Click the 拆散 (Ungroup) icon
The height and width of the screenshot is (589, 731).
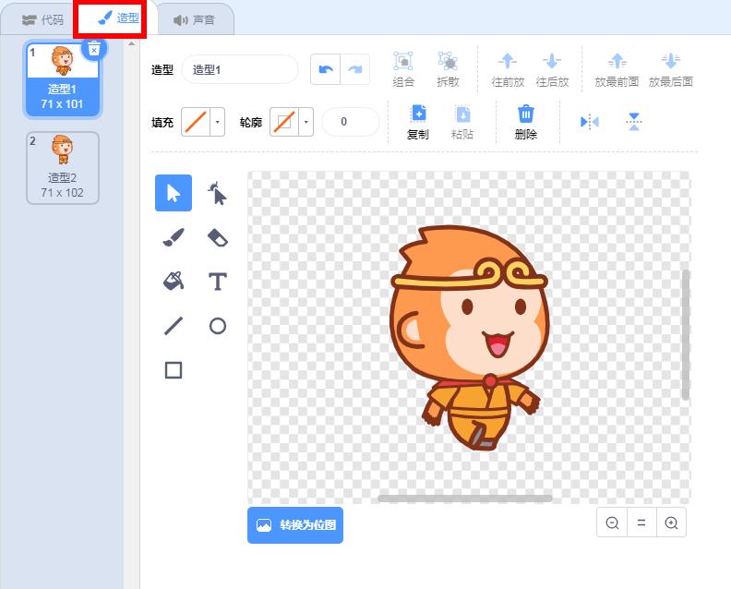tap(448, 61)
